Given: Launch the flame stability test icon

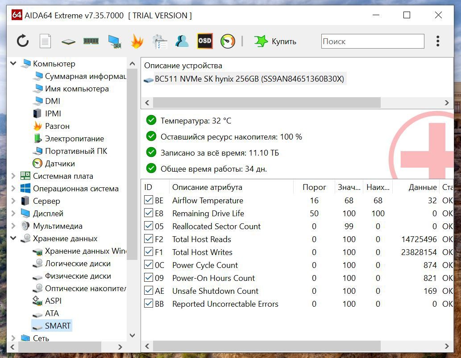Looking at the screenshot, I should [x=137, y=41].
